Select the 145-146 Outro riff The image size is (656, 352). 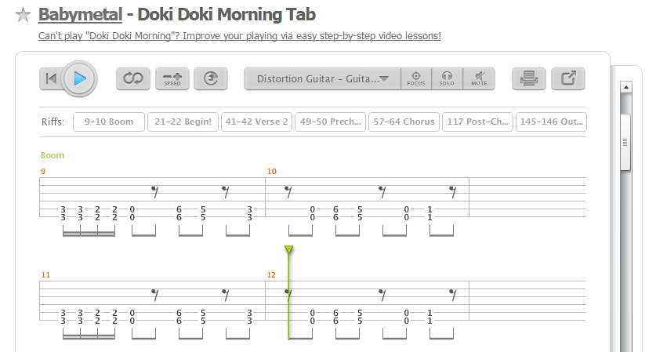552,122
